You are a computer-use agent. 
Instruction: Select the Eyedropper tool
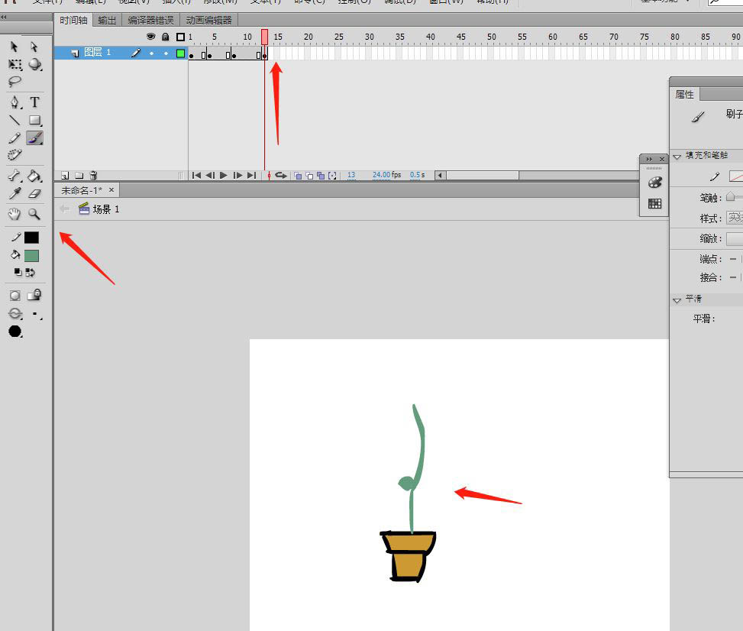pos(15,193)
